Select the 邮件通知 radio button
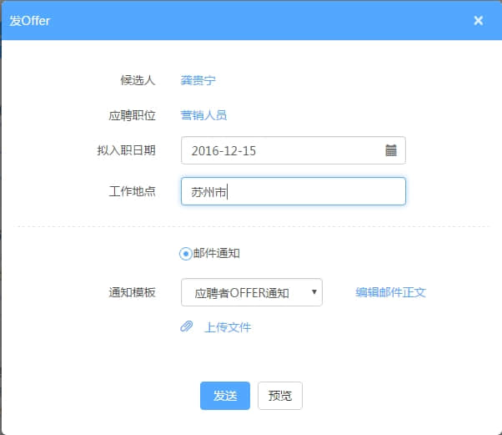 (185, 253)
